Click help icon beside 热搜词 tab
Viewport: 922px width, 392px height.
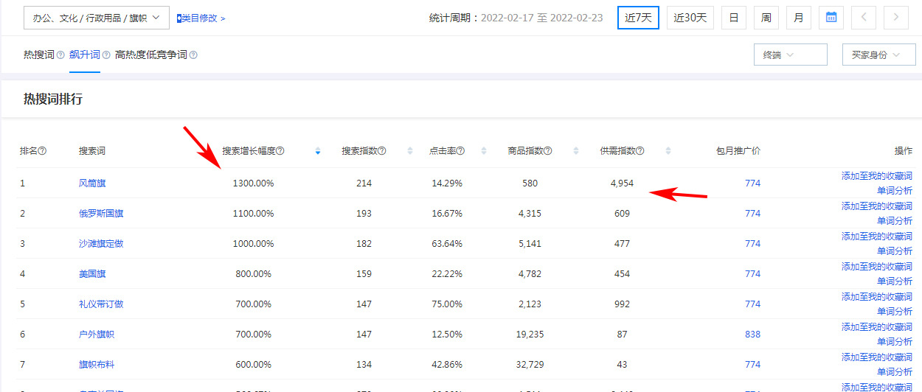coord(60,55)
